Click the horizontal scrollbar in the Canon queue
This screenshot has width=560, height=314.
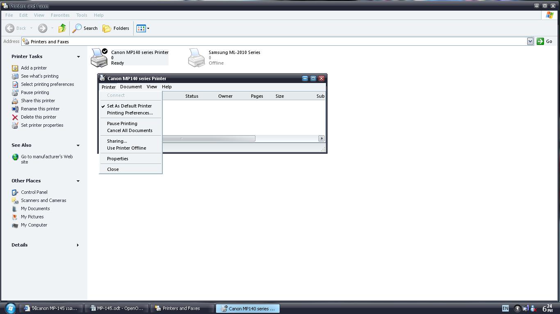(x=209, y=138)
